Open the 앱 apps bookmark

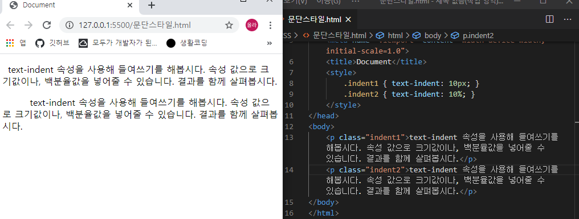click(x=16, y=43)
